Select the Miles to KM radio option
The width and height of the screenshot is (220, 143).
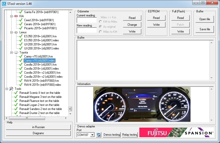[100, 32]
